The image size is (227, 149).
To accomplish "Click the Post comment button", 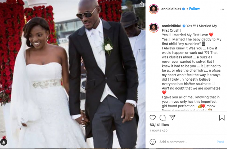I will coord(220,142).
